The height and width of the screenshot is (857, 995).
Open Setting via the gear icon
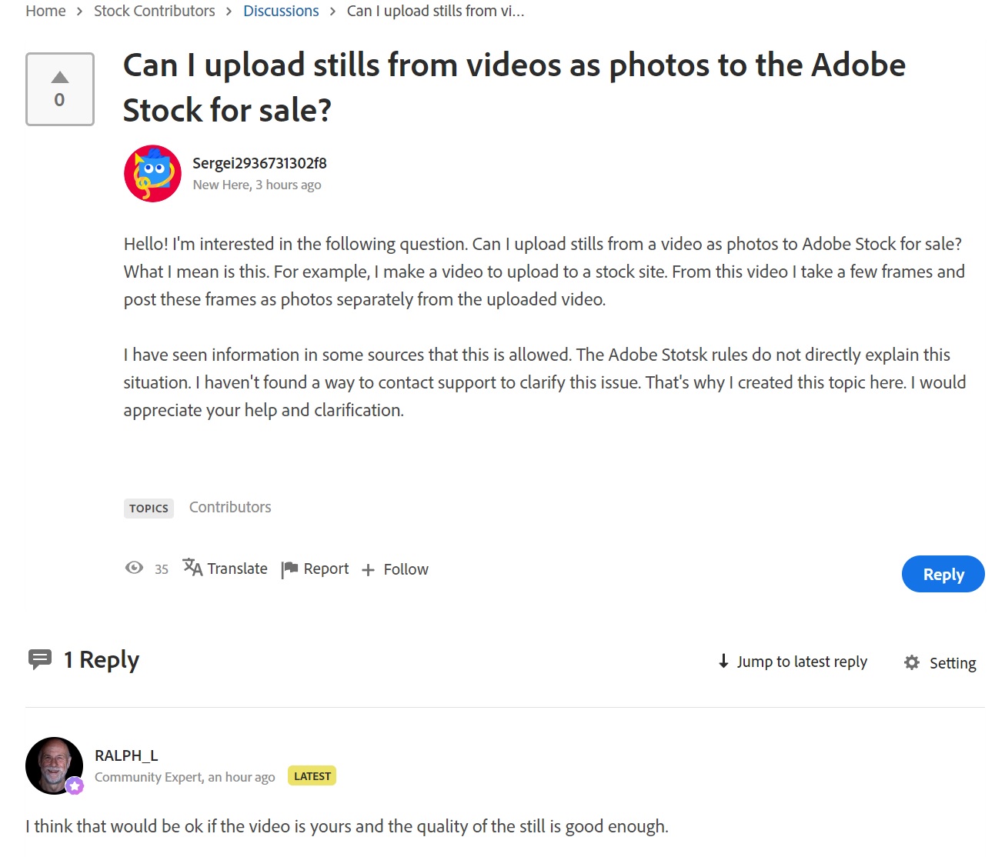912,662
